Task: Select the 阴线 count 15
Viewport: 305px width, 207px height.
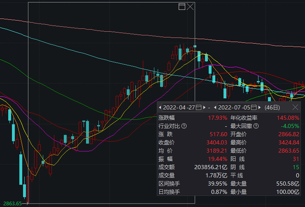Action: click(x=296, y=167)
